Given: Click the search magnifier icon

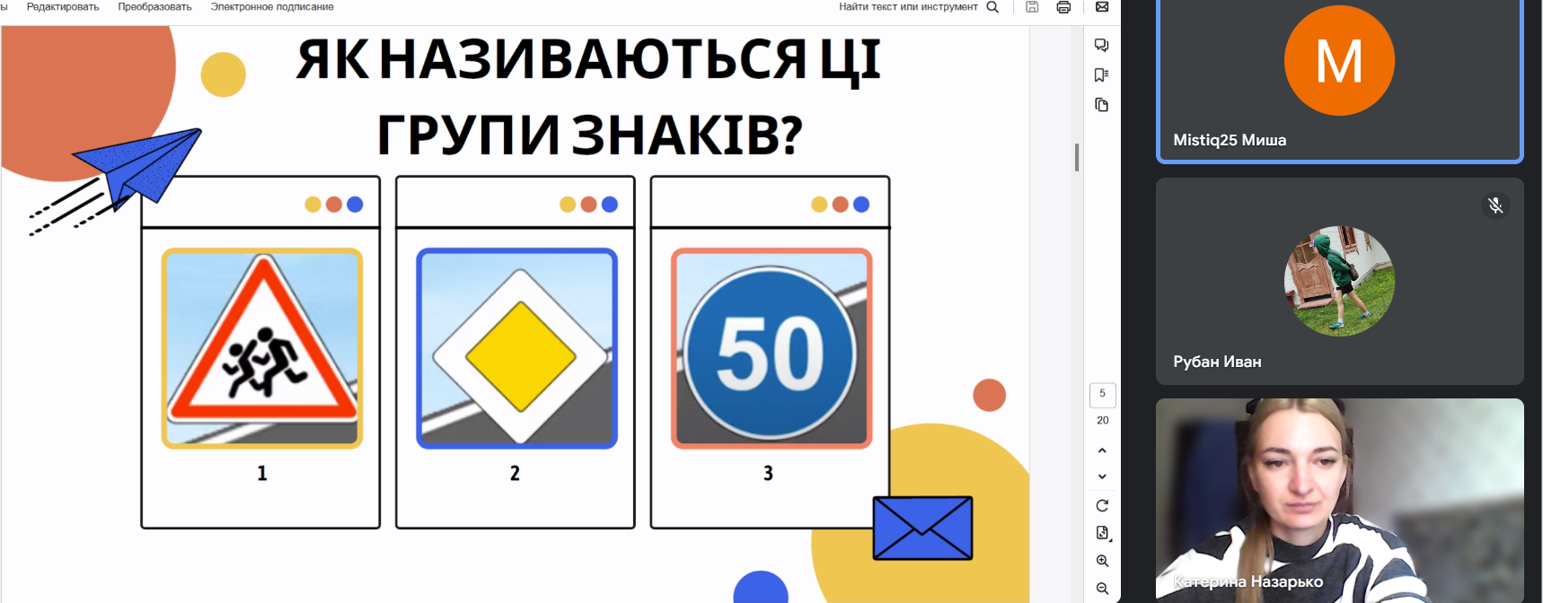Looking at the screenshot, I should [992, 7].
